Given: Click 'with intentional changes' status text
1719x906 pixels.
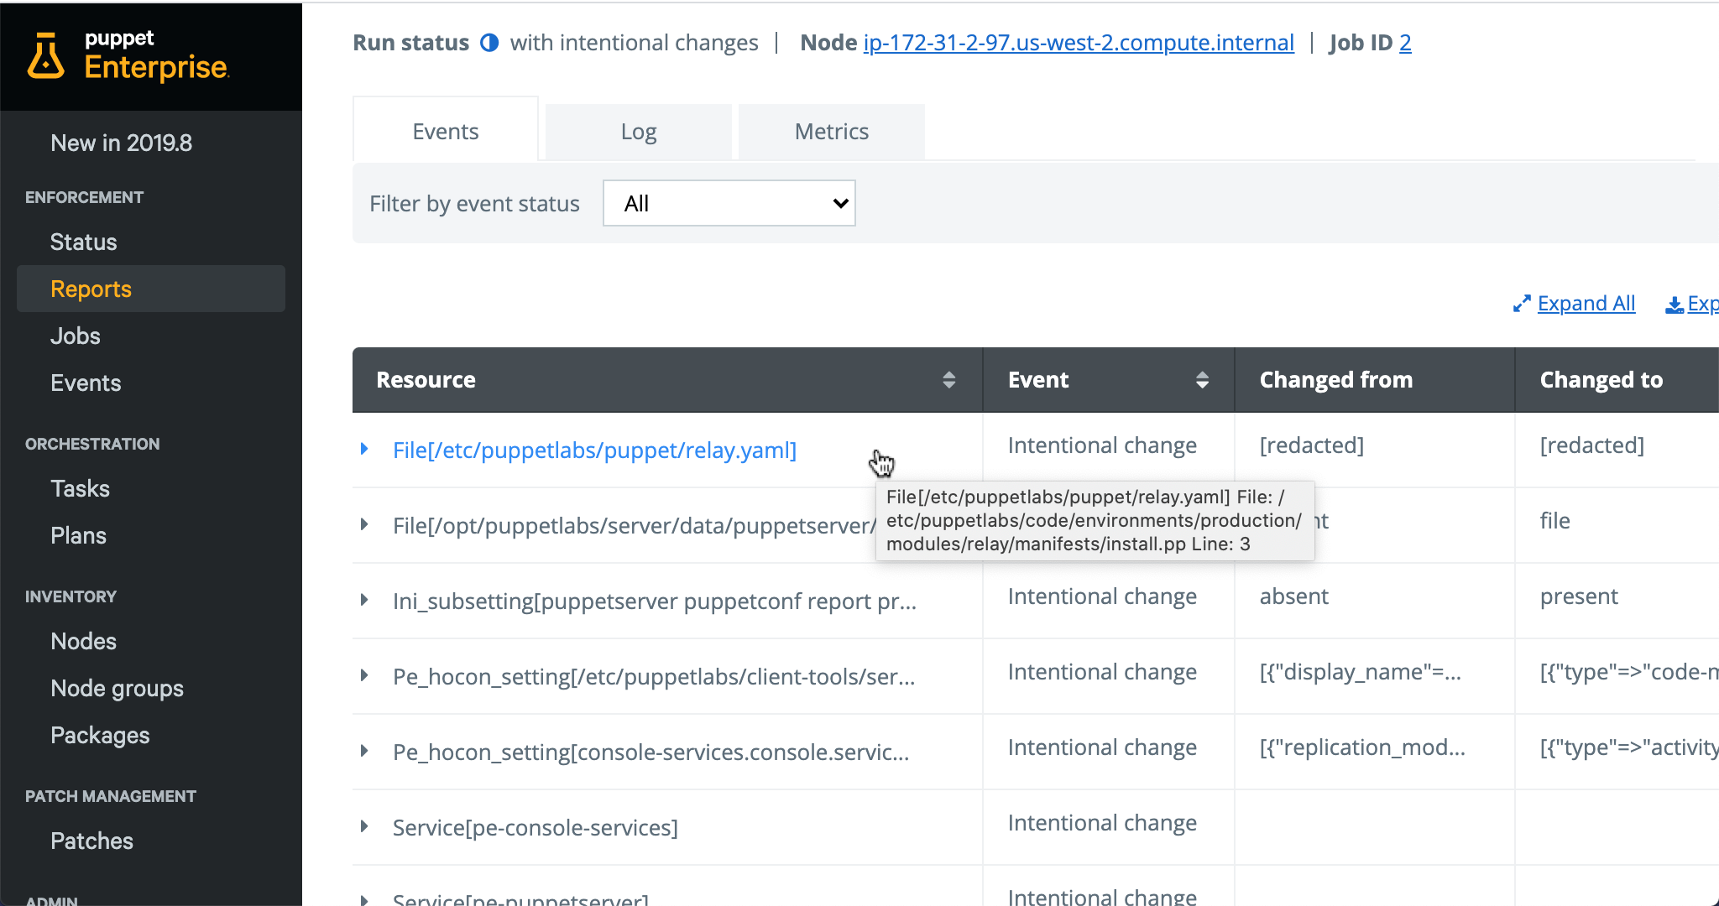Looking at the screenshot, I should point(634,43).
